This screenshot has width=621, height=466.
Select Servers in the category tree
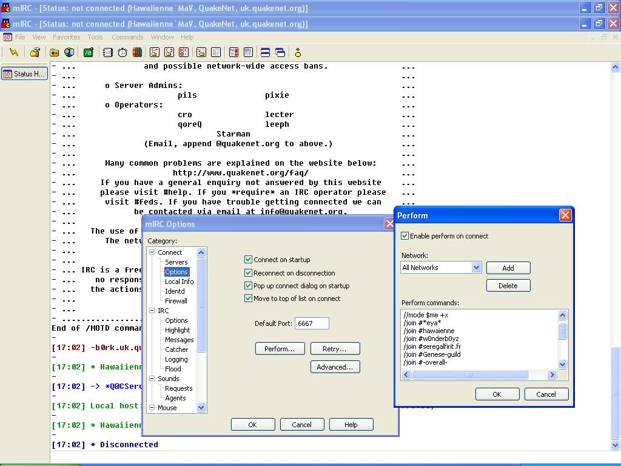(x=176, y=262)
